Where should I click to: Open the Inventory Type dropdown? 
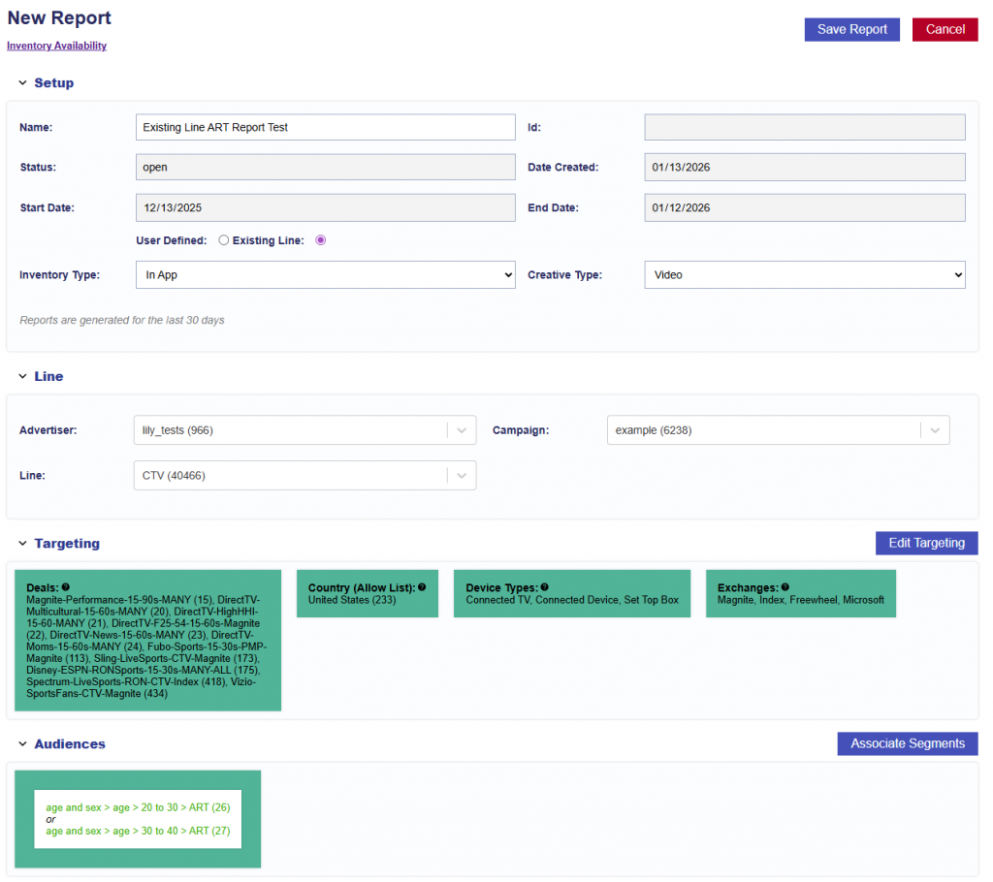click(x=326, y=275)
